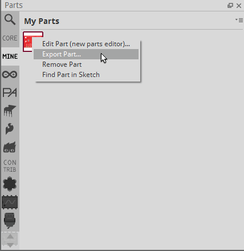Choose Export Part... from context menu

pyautogui.click(x=86, y=54)
